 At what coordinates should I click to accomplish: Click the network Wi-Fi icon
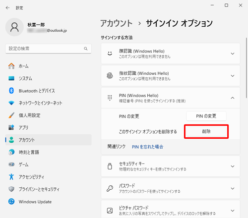click(11, 103)
